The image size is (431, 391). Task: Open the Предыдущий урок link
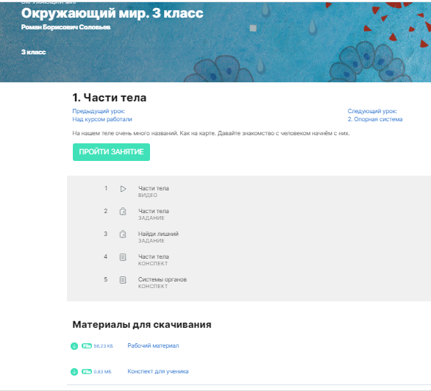pos(99,111)
